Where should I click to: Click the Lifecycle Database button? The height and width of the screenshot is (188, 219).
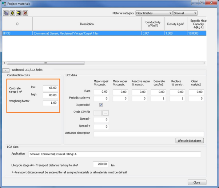pos(190,141)
